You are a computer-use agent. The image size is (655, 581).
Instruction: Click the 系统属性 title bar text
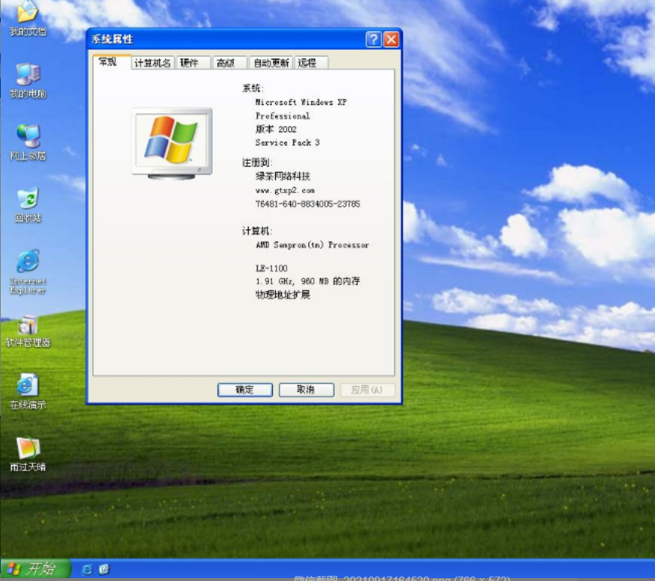click(x=112, y=40)
